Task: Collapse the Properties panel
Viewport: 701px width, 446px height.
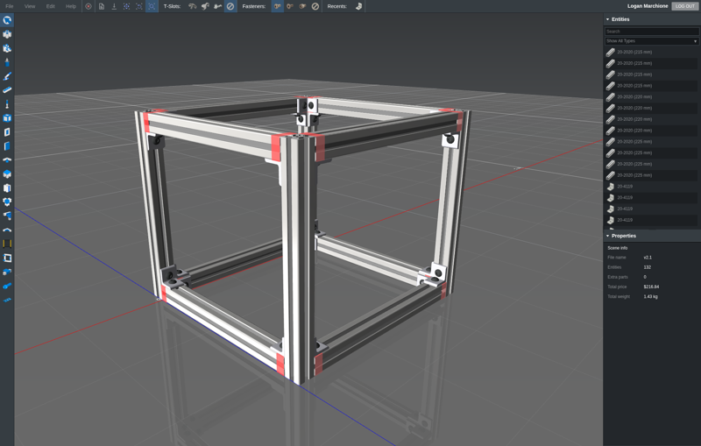Action: click(608, 236)
